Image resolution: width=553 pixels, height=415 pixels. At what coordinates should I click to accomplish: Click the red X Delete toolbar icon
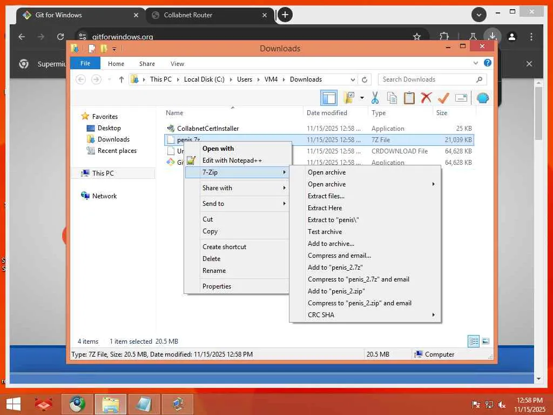click(426, 97)
